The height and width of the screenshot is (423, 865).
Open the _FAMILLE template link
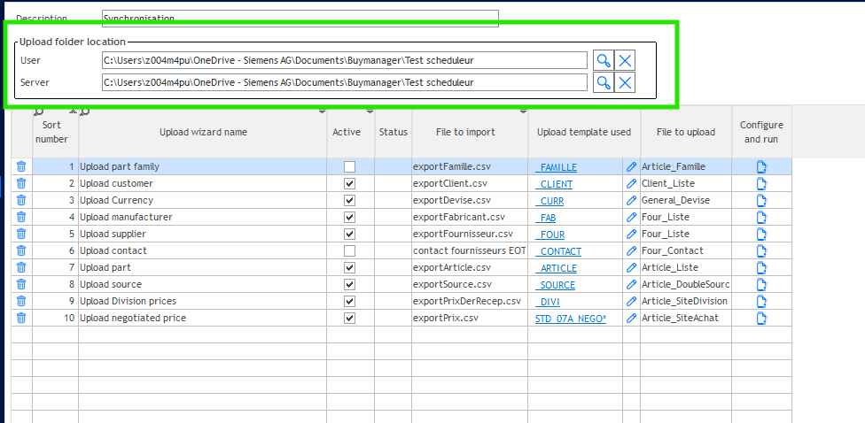coord(556,167)
